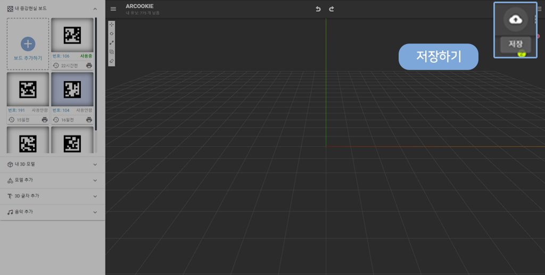The height and width of the screenshot is (275, 545).
Task: Open the main hamburger menu beside ARCOOKIE
Action: [113, 9]
